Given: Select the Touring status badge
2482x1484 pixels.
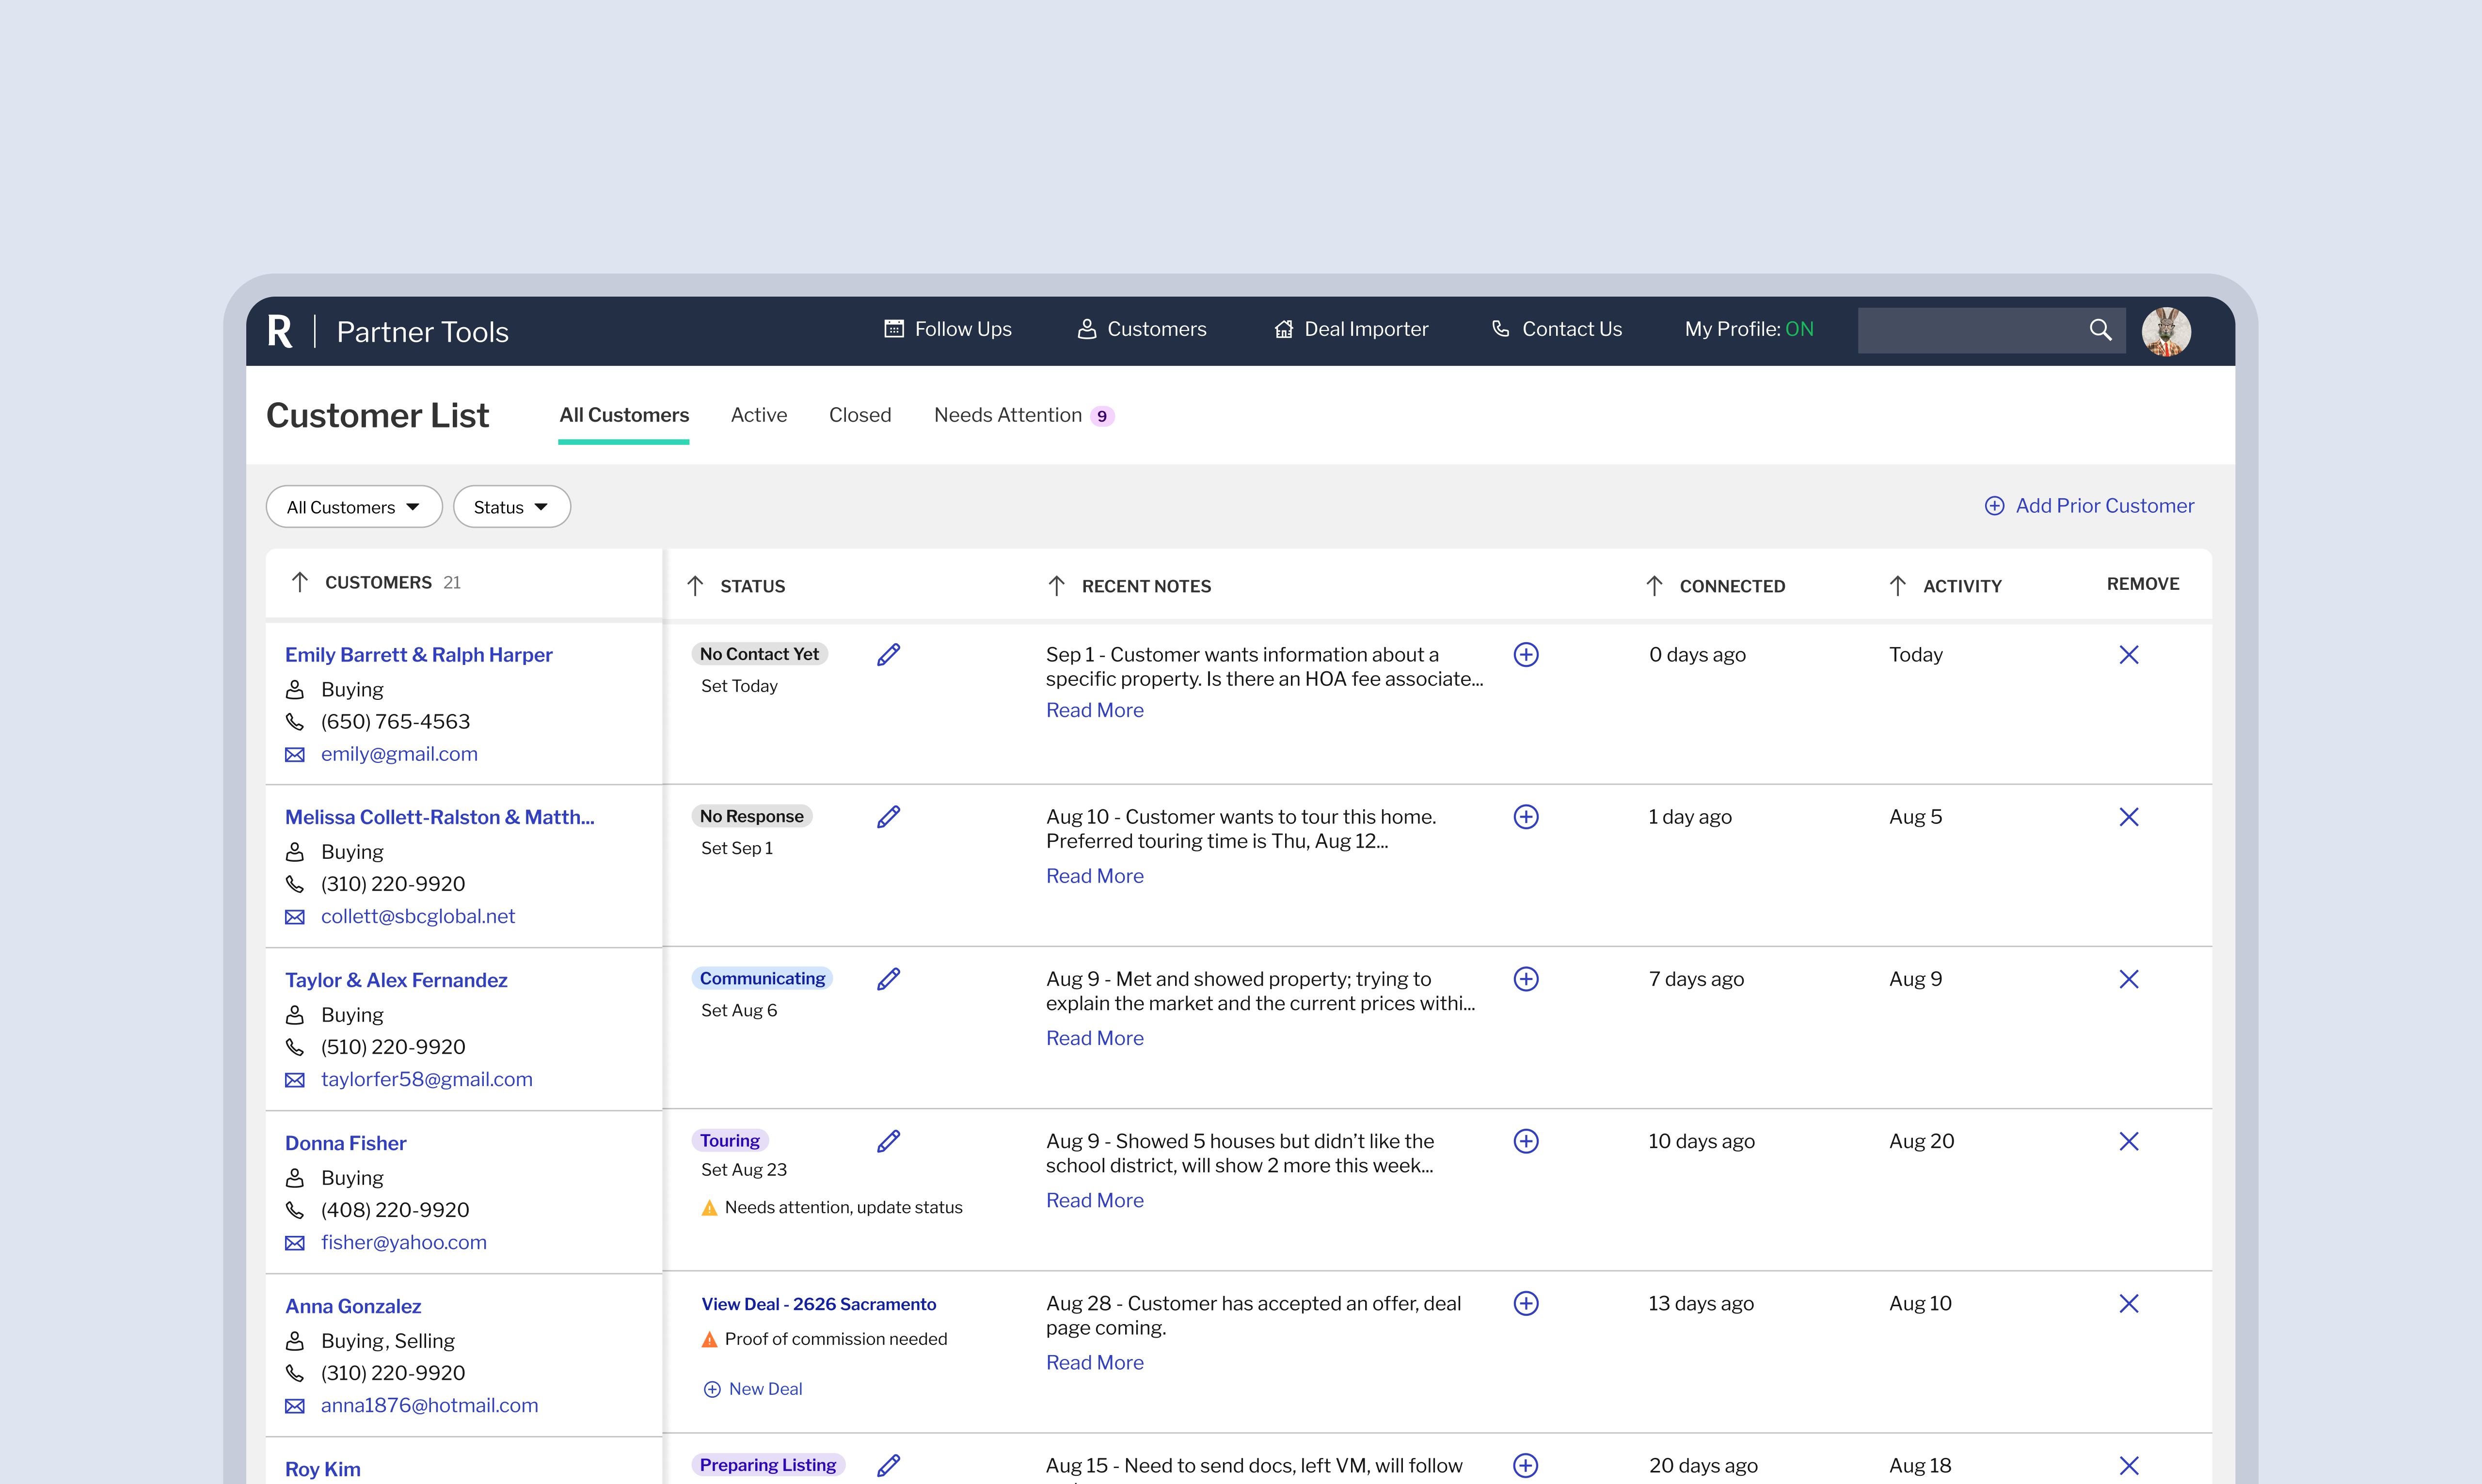Looking at the screenshot, I should pos(730,1141).
